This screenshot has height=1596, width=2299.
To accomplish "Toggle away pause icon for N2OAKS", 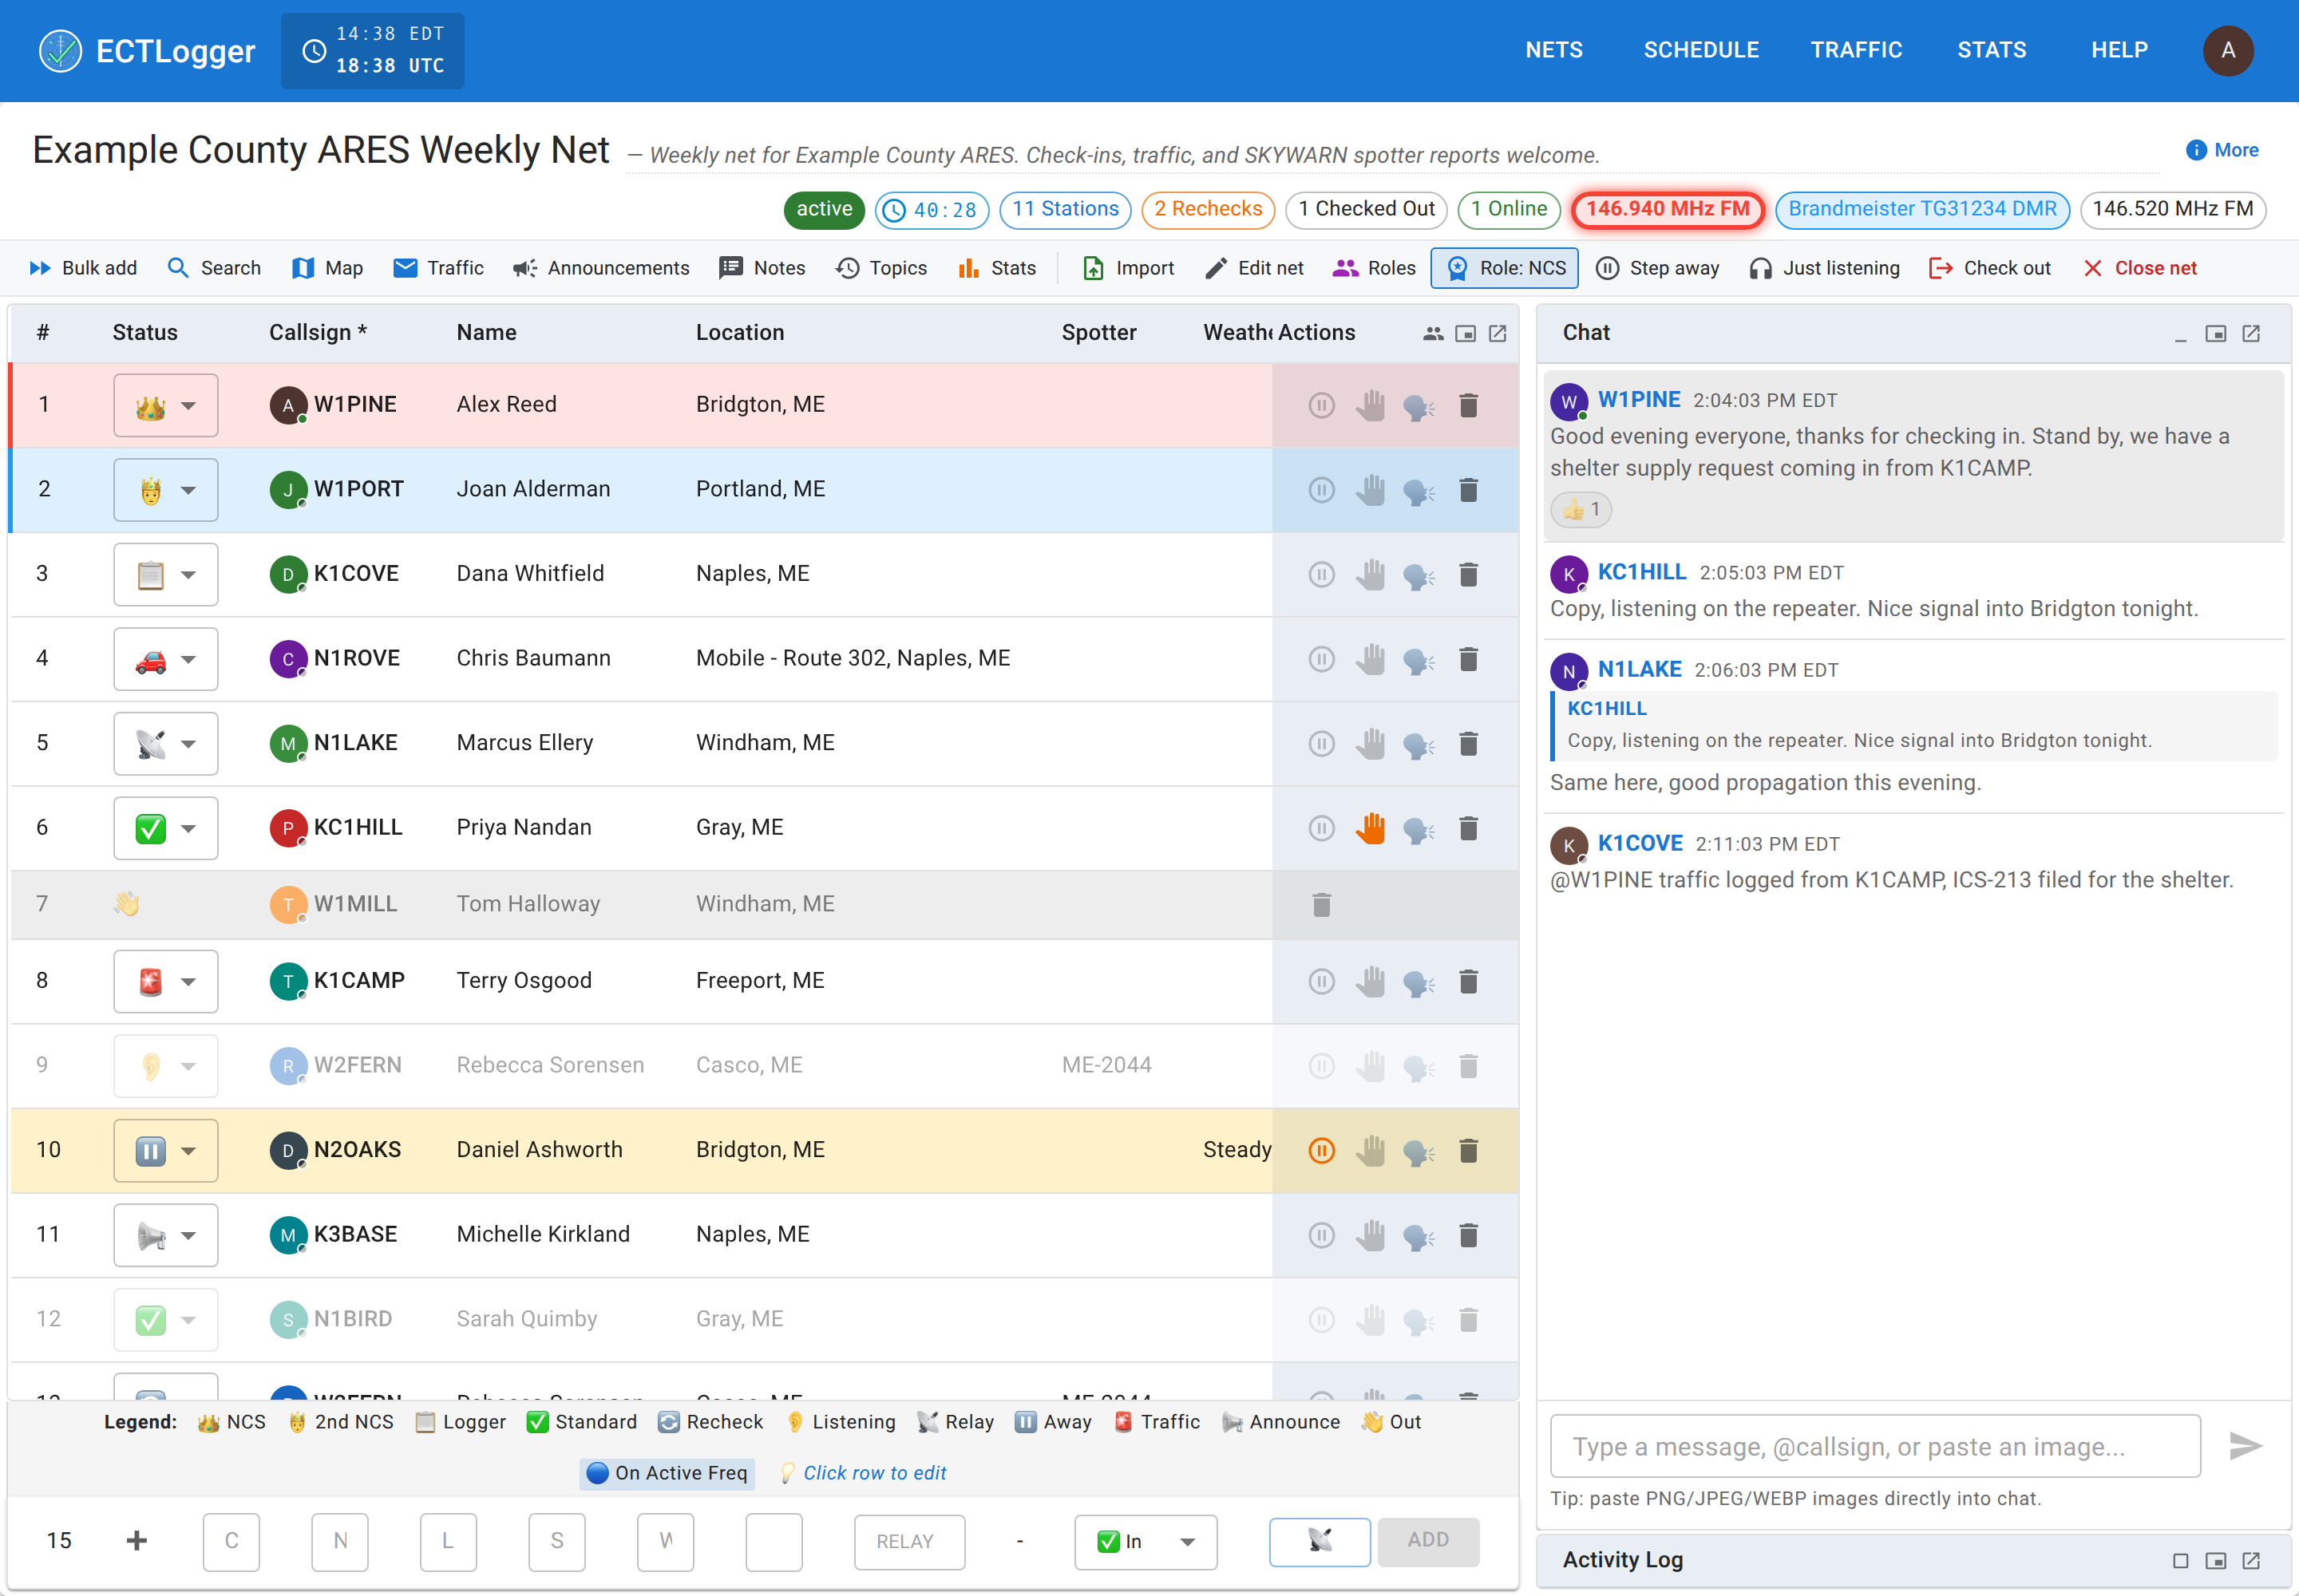I will point(1322,1150).
